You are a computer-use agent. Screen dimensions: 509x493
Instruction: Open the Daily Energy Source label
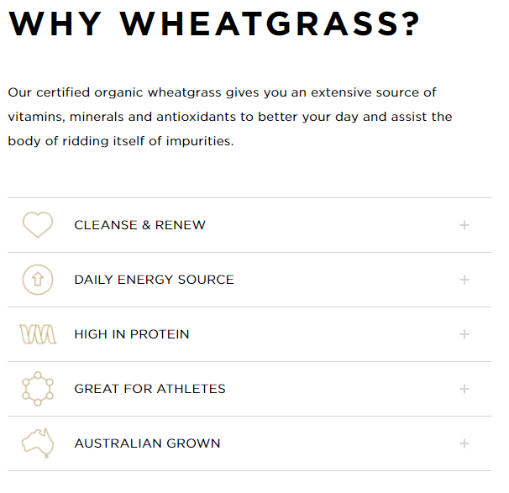154,280
